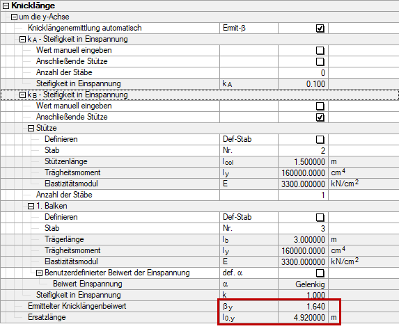
Task: Select Balken Trägheitsmoment value 160000.0000
Action: [303, 251]
